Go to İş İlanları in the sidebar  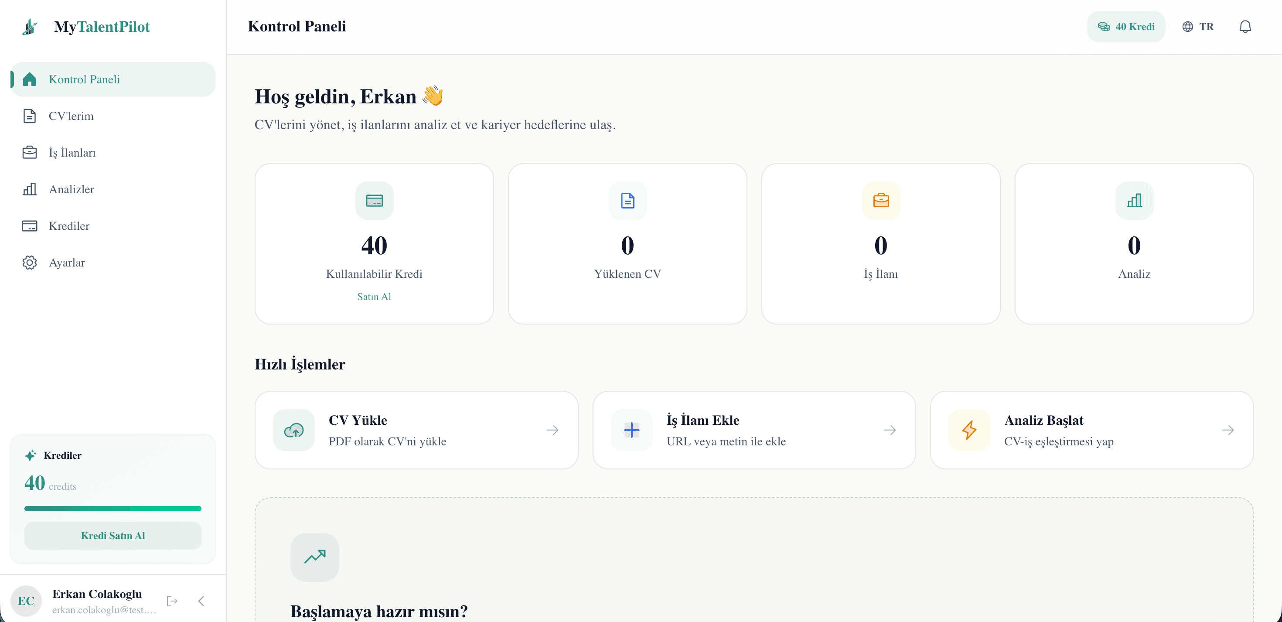pos(72,152)
